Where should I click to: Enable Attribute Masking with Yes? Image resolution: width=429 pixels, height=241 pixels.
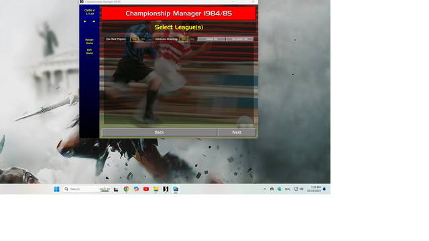[x=183, y=39]
